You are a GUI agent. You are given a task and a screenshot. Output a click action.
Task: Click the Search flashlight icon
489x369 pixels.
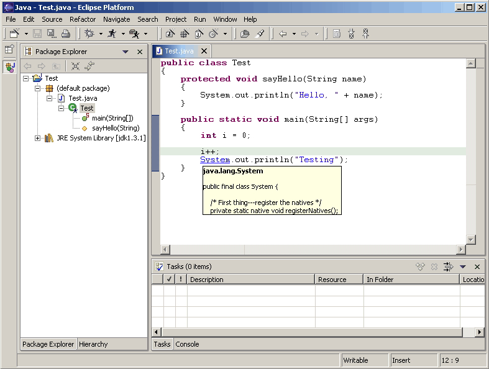click(x=260, y=34)
